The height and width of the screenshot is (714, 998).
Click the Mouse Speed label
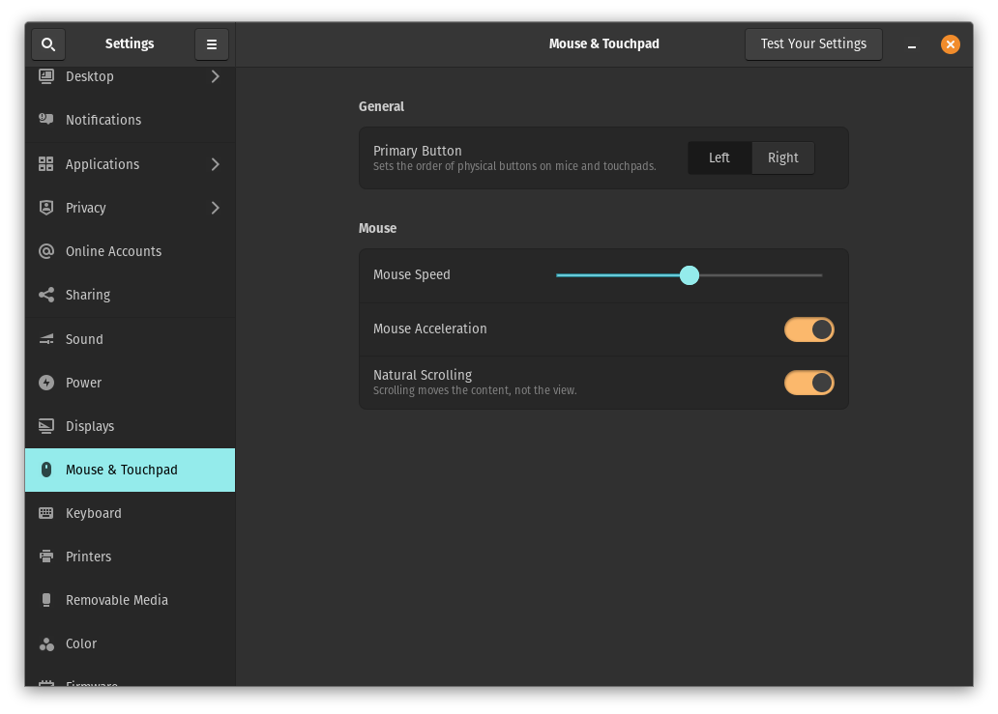coord(412,274)
